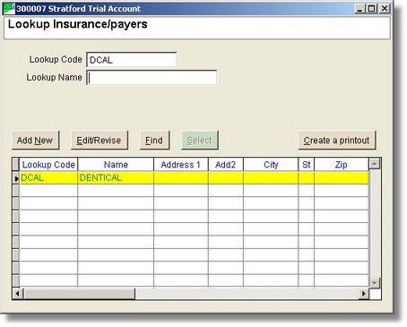Click the St column header
This screenshot has height=327, width=407.
[x=307, y=165]
